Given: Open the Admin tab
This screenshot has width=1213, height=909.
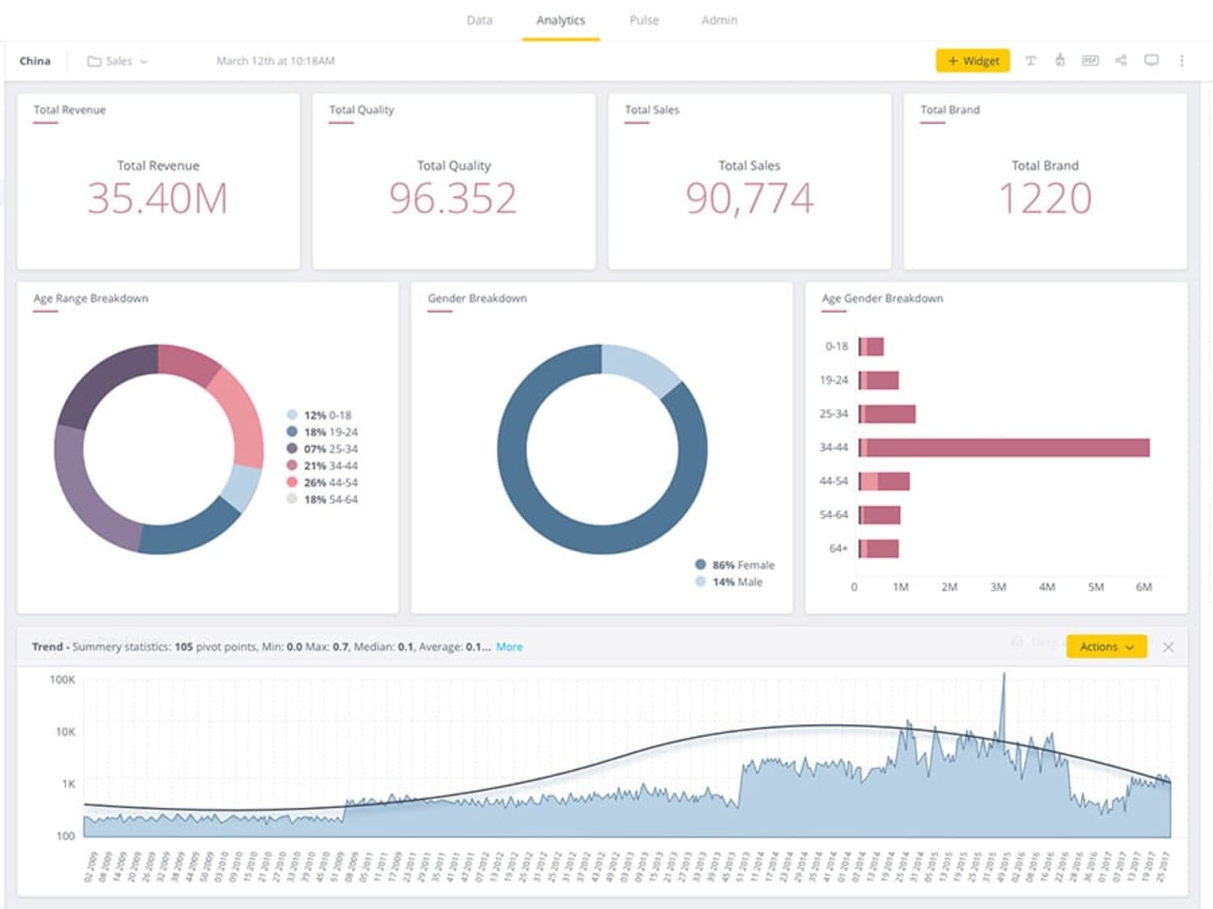Looking at the screenshot, I should point(719,20).
